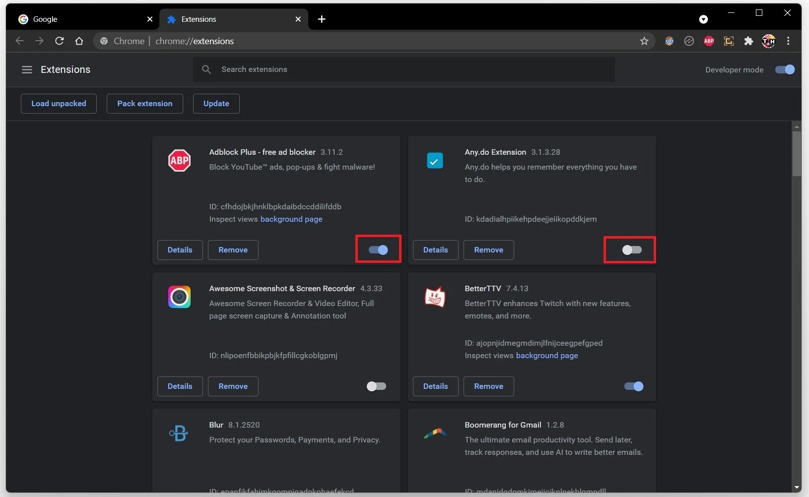Enable the Any.do Extension toggle
809x497 pixels.
coord(632,250)
